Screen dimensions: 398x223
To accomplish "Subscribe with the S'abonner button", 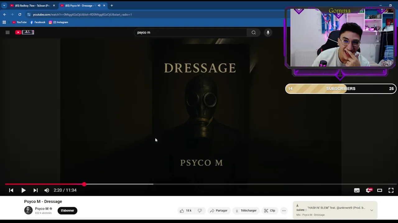I will 67,211.
